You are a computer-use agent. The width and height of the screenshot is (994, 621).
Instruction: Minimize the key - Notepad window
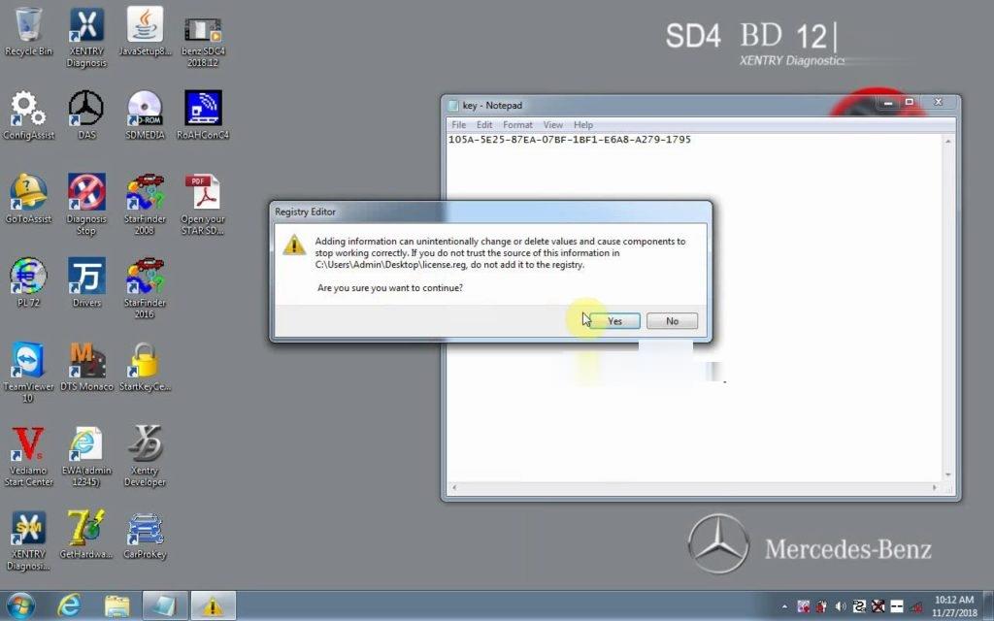[889, 103]
